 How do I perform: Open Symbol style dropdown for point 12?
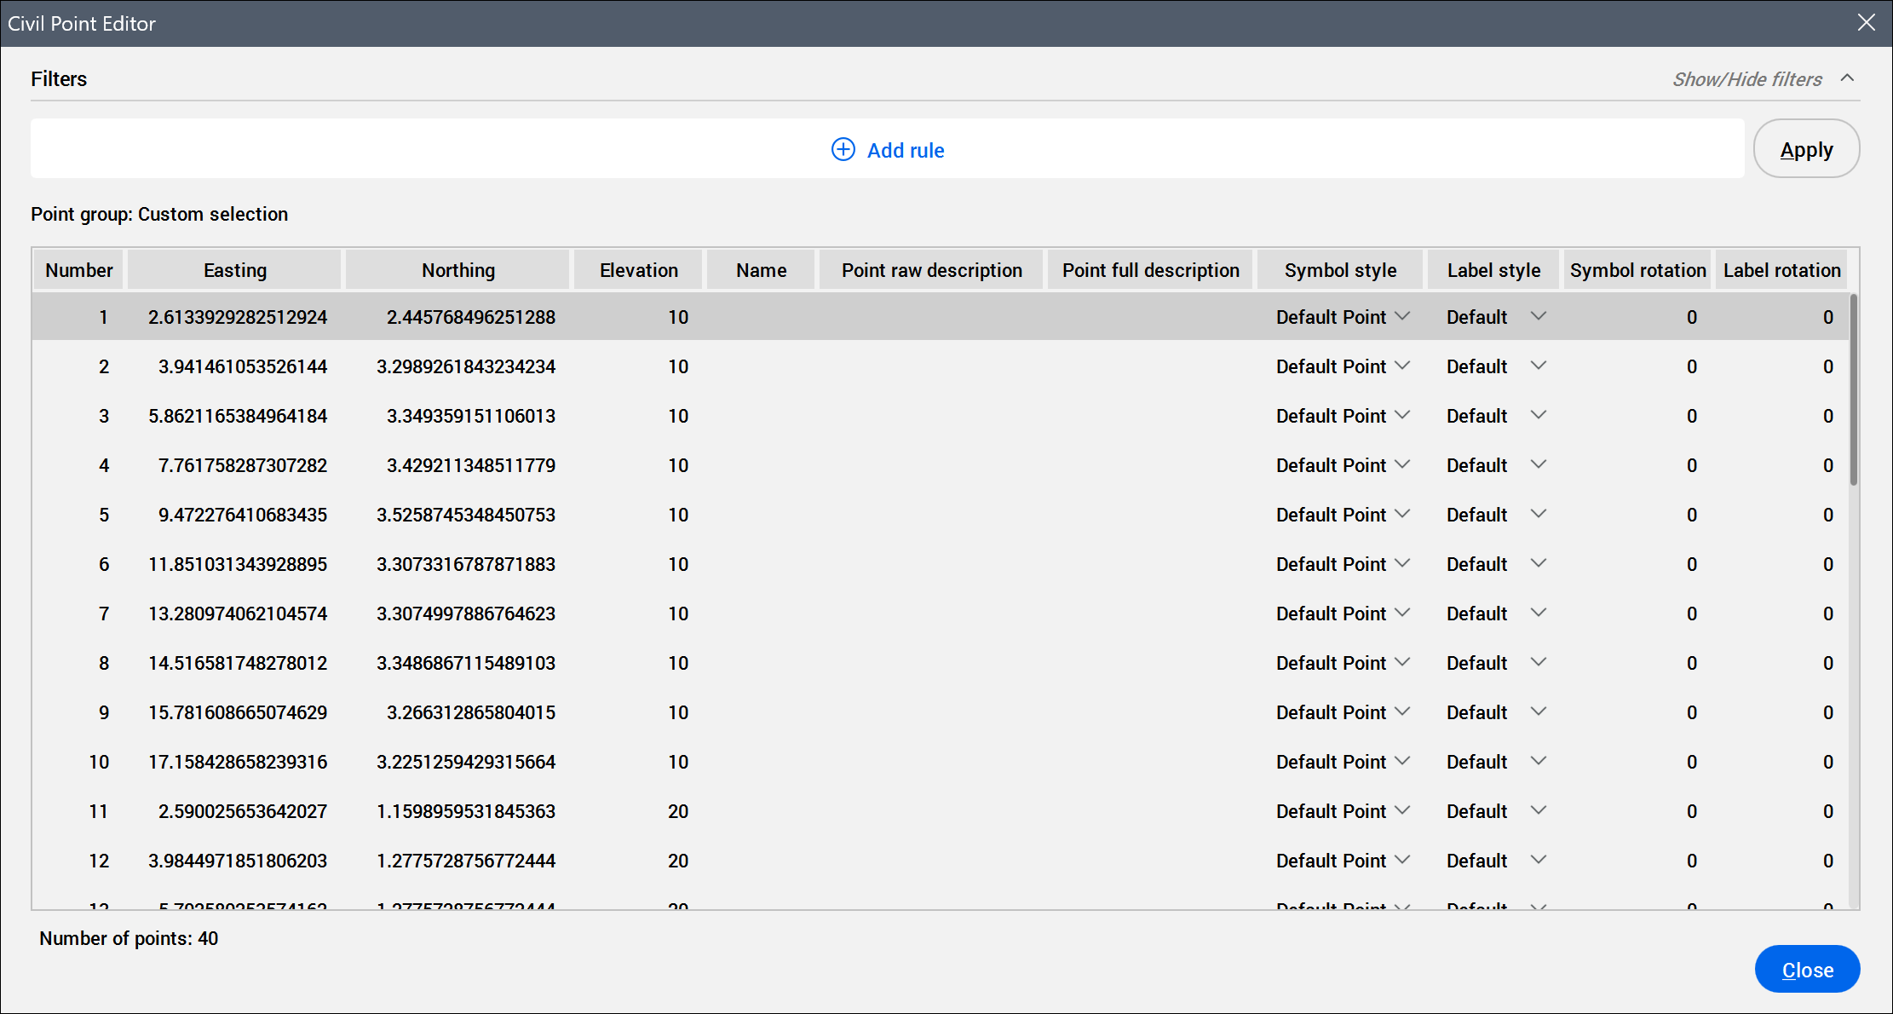pyautogui.click(x=1402, y=861)
